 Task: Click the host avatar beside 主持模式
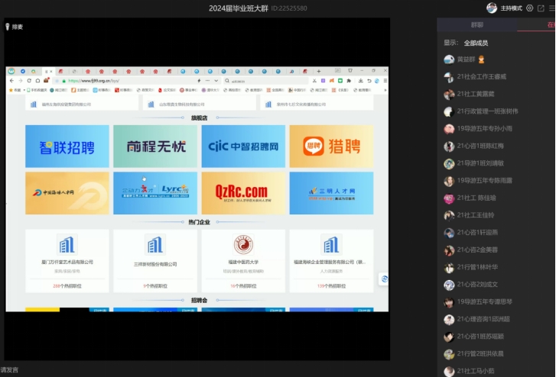[492, 8]
